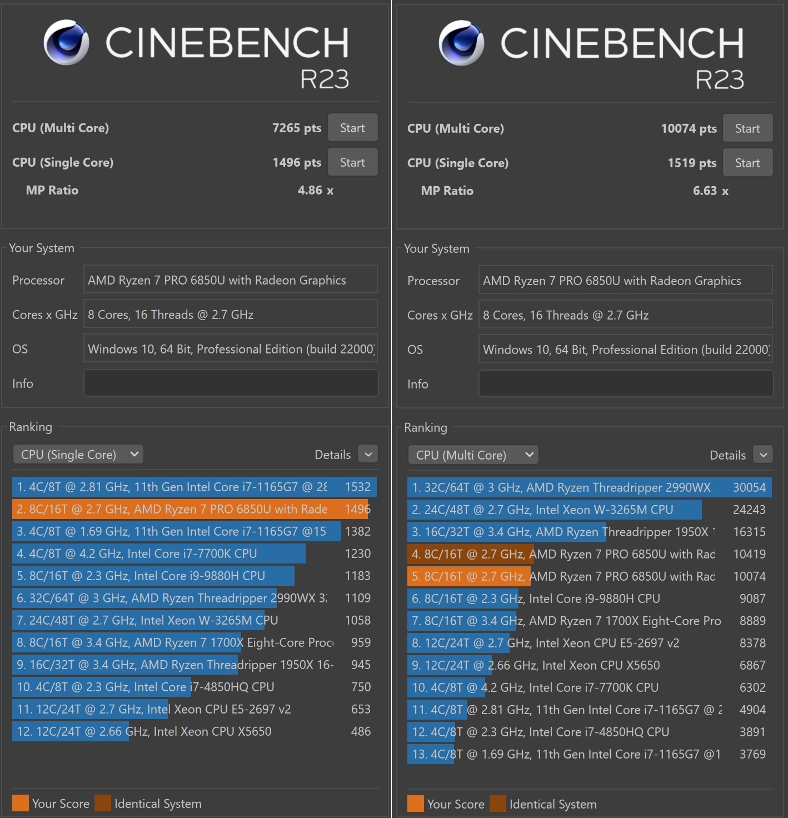Open the CPU (Single Core) ranking dropdown

coord(78,455)
